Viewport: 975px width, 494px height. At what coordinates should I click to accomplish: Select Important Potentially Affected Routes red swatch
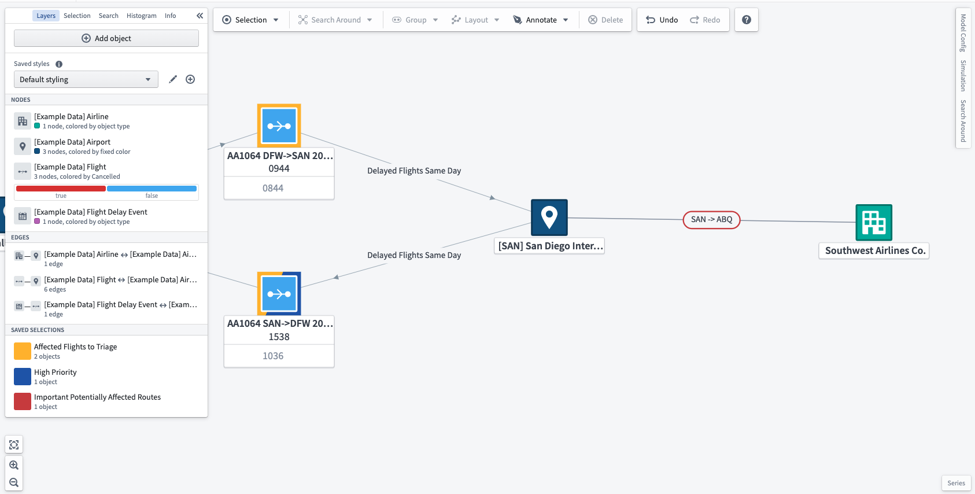click(x=23, y=401)
